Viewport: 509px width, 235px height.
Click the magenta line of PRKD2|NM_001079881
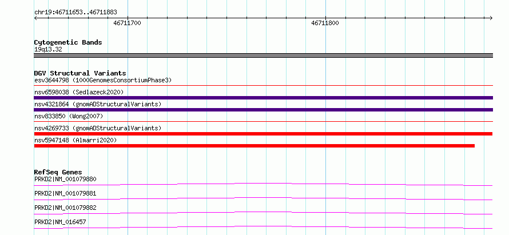point(263,198)
